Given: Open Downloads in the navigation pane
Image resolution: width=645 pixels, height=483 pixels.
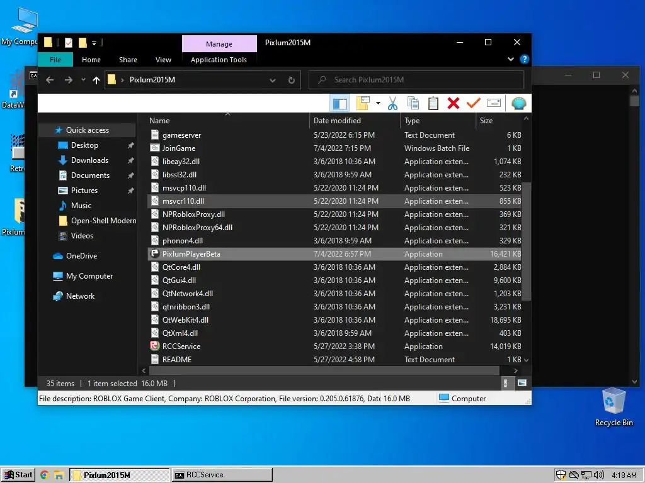Looking at the screenshot, I should tap(89, 160).
